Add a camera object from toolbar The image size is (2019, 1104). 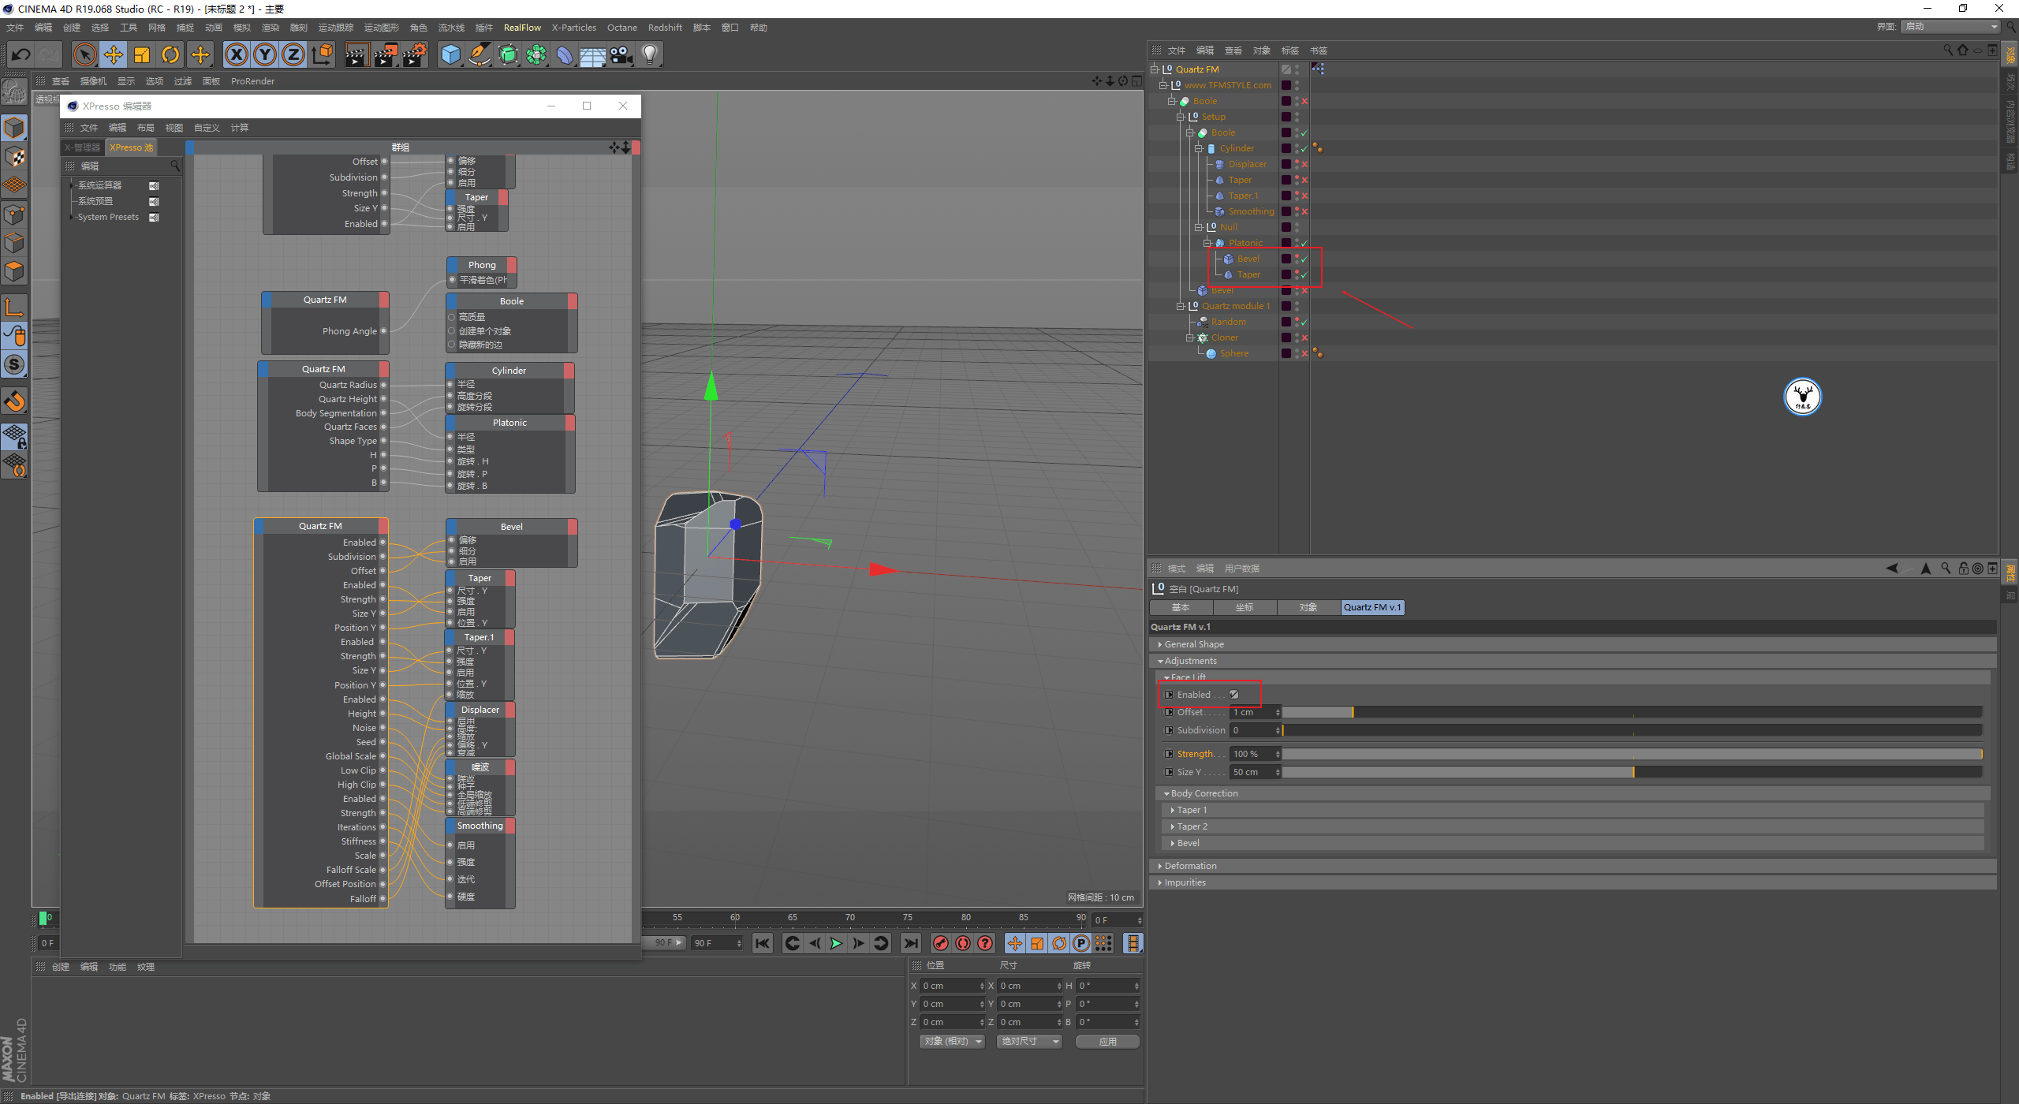[x=621, y=54]
